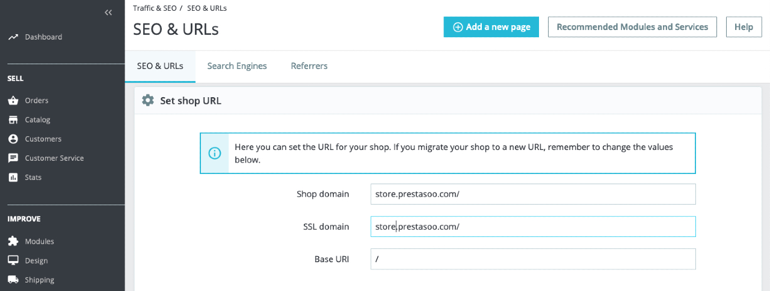The width and height of the screenshot is (770, 291).
Task: Open Recommended Modules and Services
Action: tap(632, 27)
